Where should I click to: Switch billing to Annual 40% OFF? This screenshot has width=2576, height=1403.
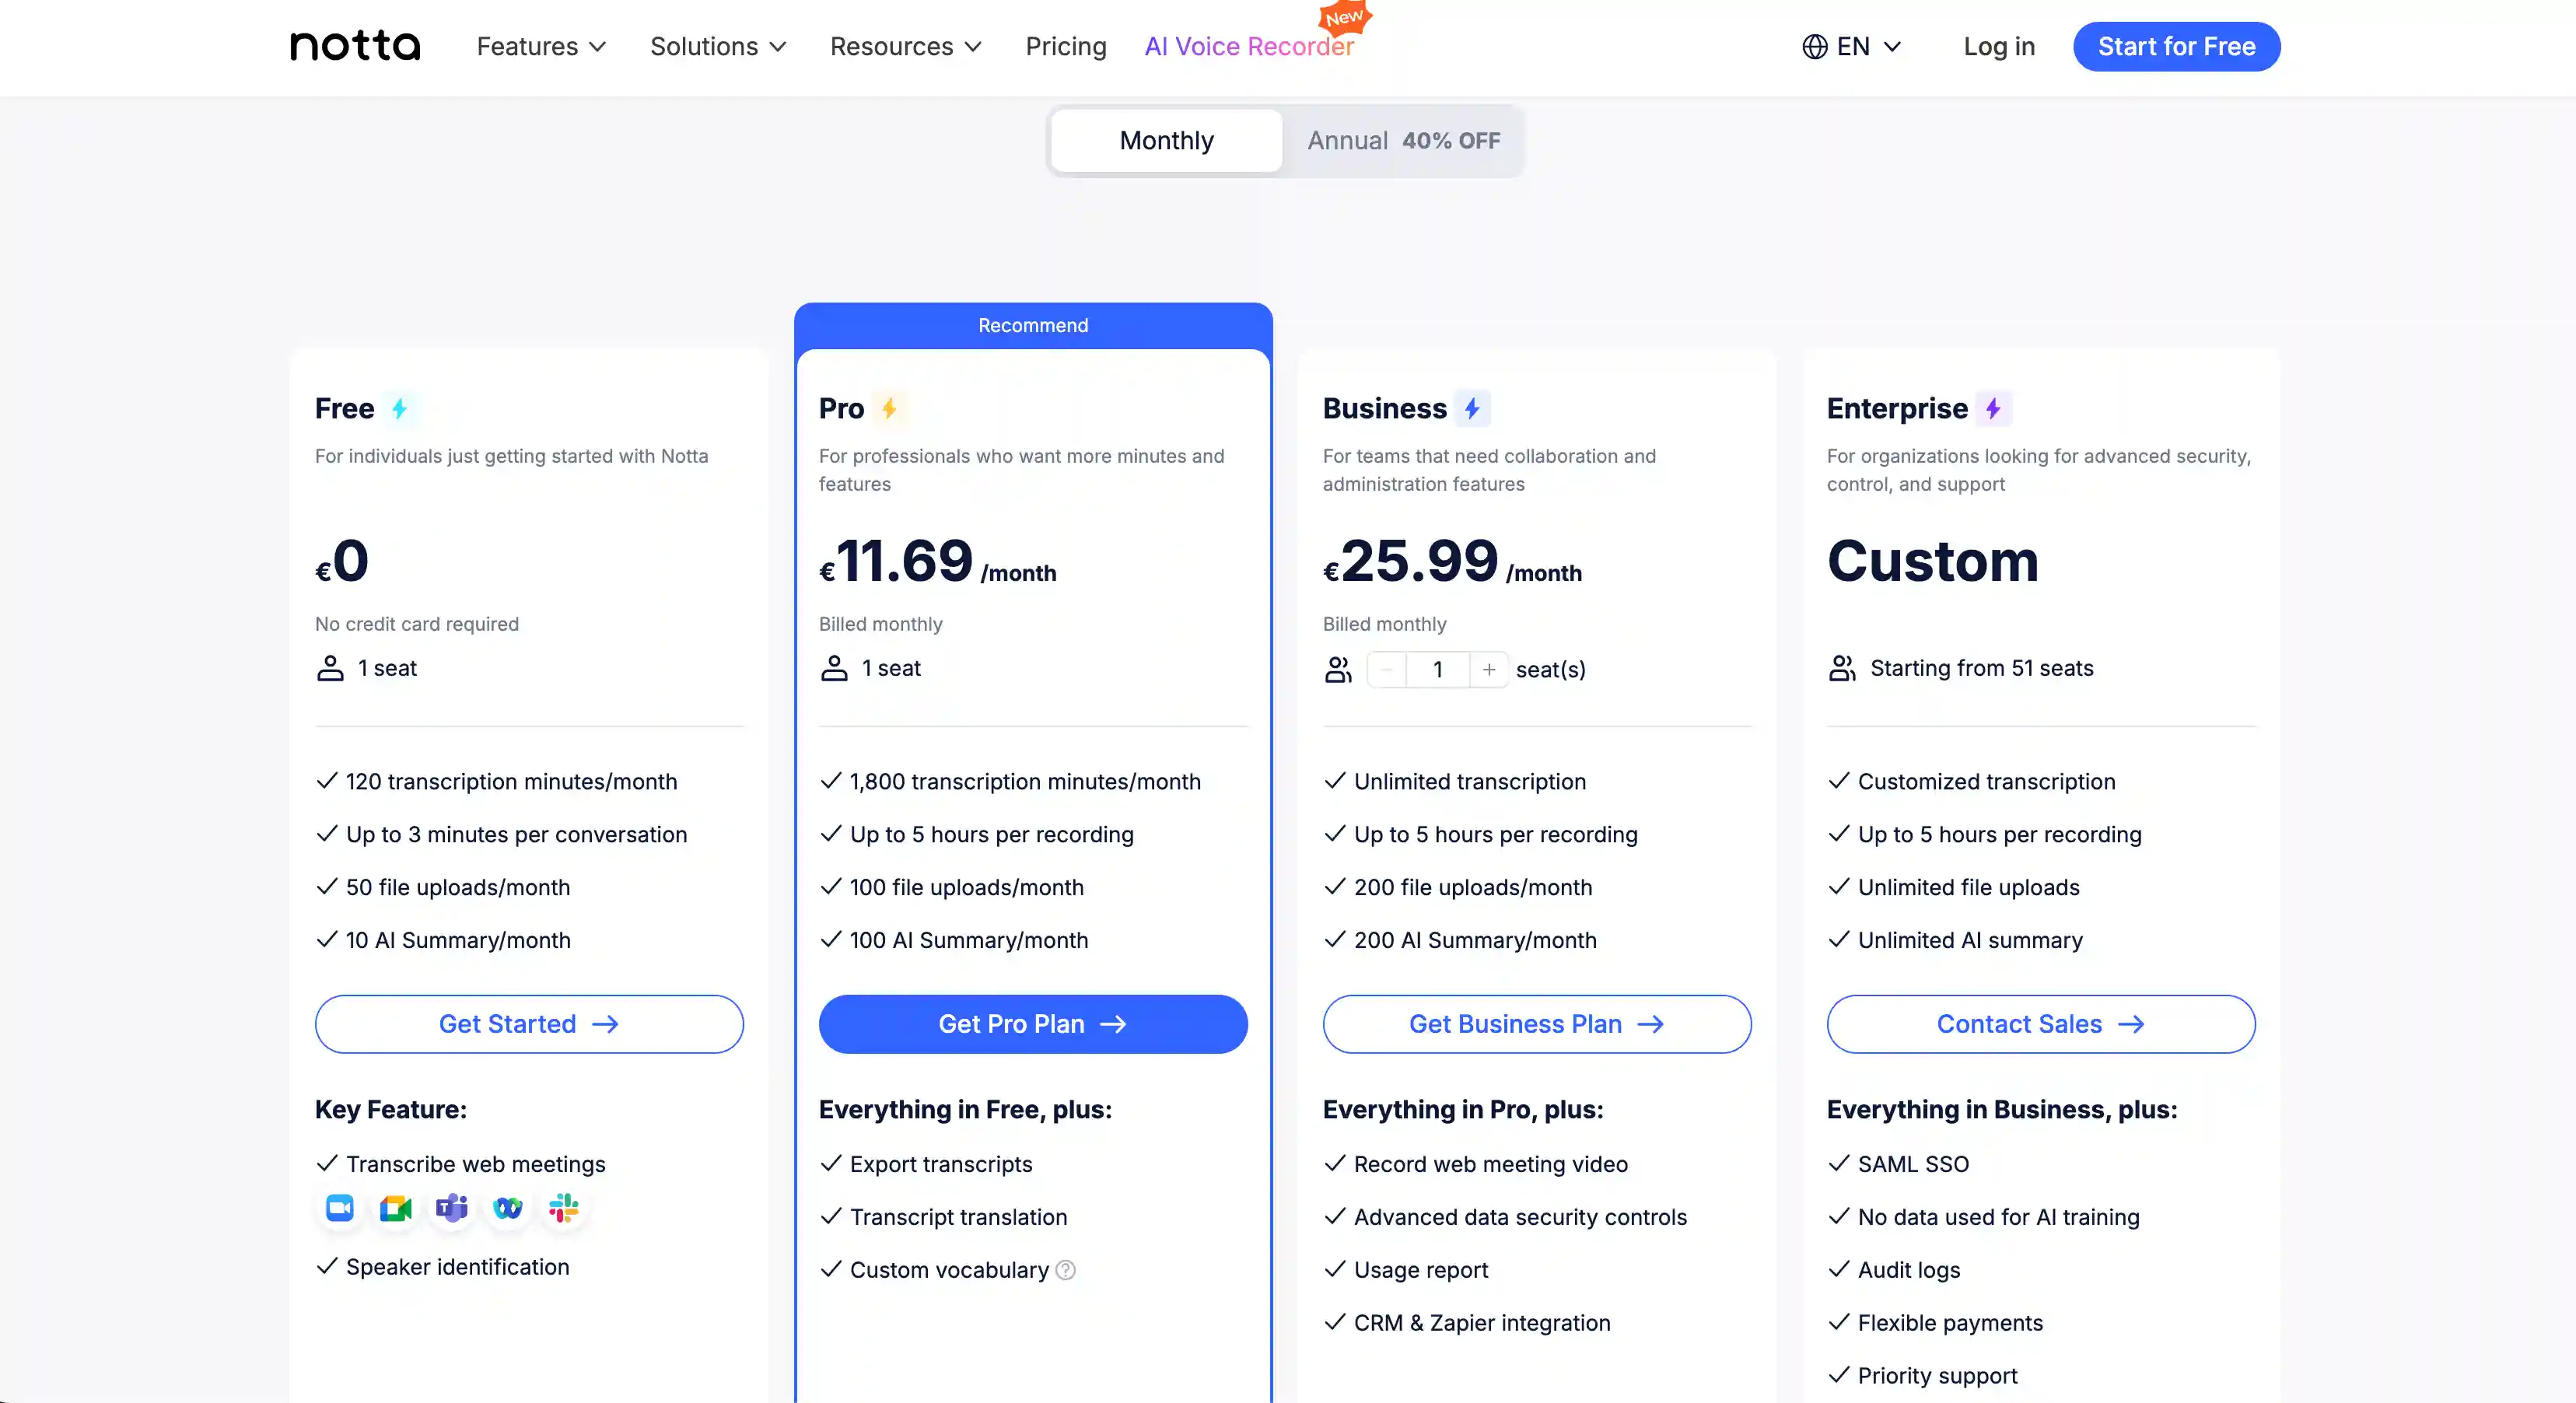(1403, 140)
